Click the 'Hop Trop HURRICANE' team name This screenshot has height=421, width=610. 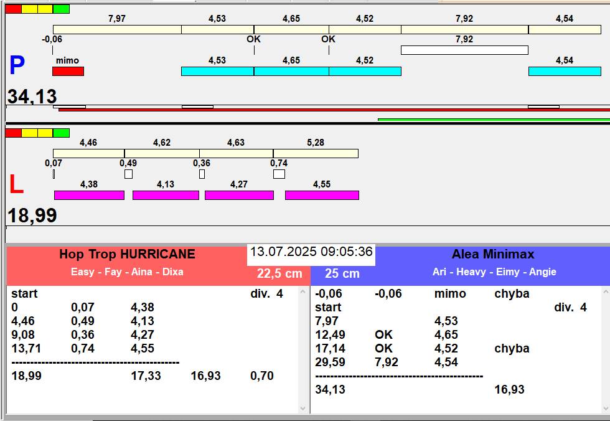127,254
